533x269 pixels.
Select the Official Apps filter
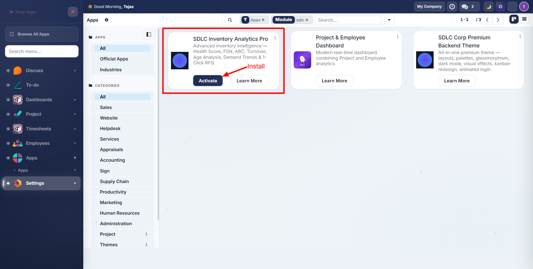(114, 59)
